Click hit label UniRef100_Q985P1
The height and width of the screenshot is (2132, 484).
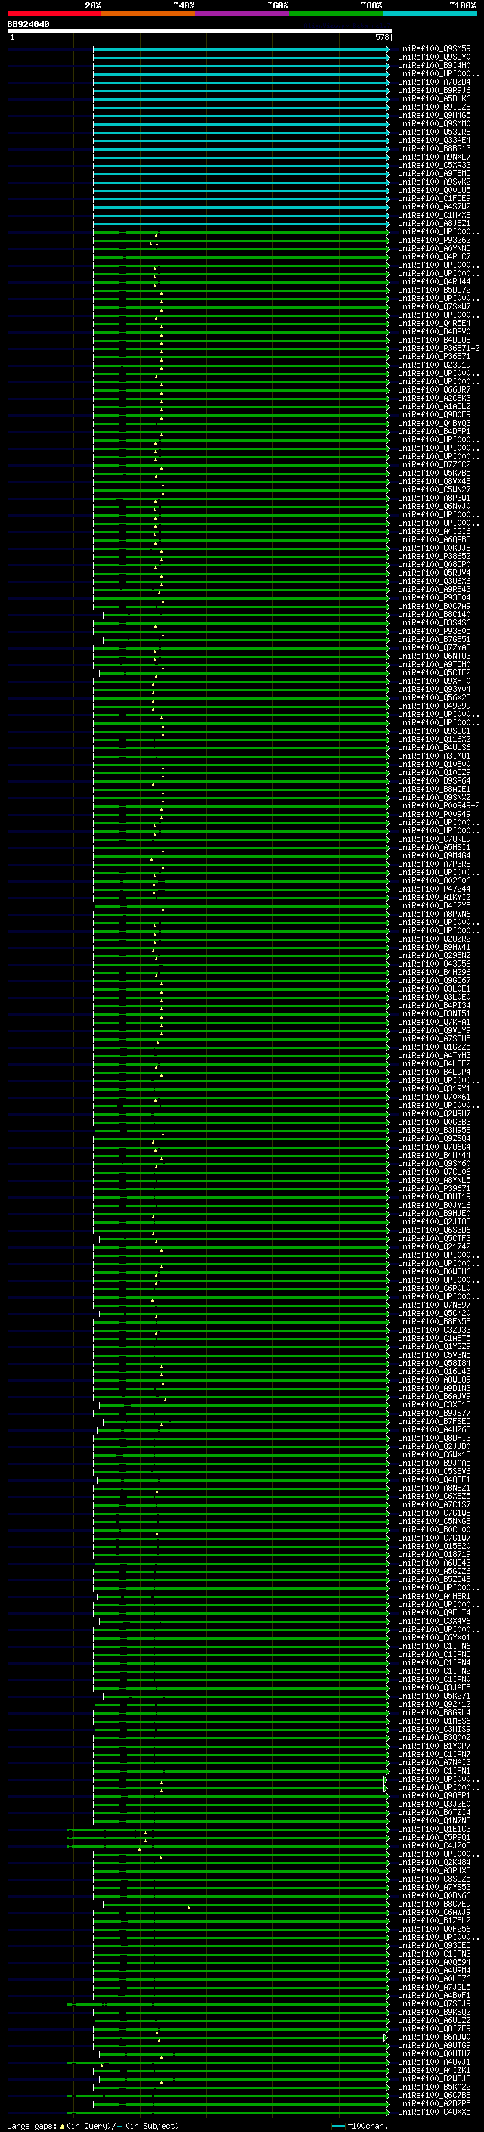(x=433, y=1795)
